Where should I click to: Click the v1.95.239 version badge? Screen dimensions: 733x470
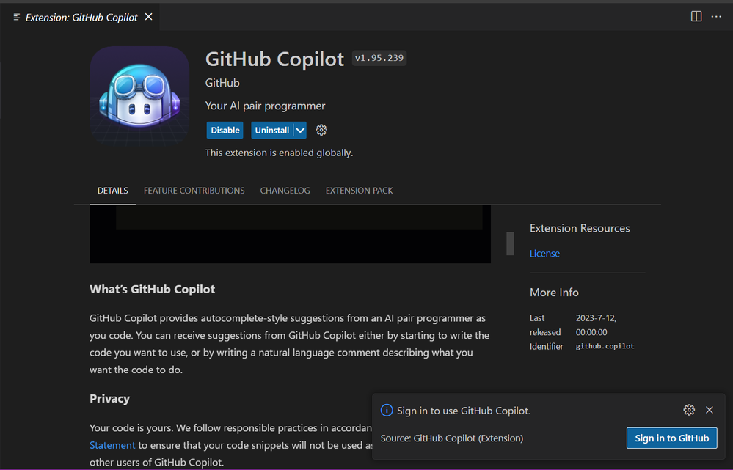coord(379,58)
